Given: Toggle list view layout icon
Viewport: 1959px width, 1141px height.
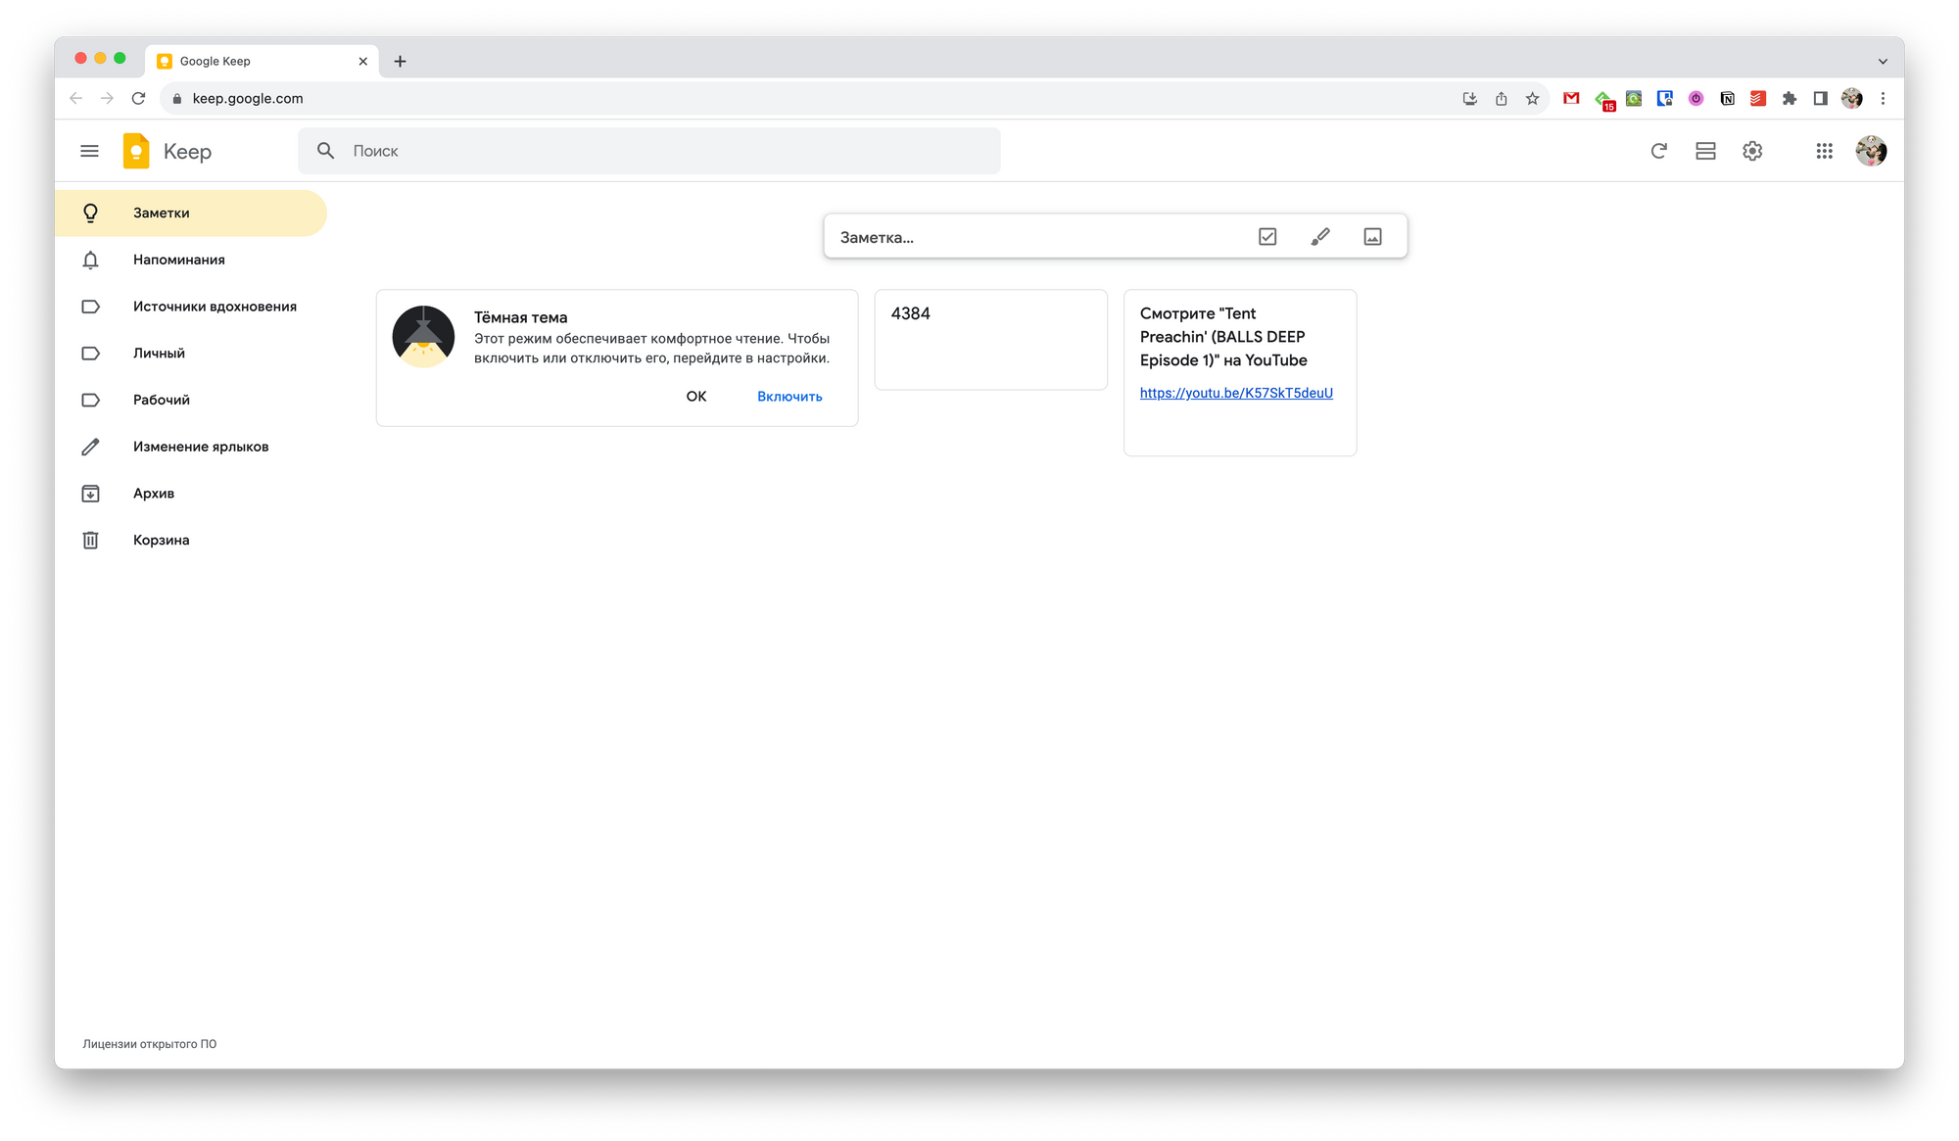Looking at the screenshot, I should click(1705, 151).
